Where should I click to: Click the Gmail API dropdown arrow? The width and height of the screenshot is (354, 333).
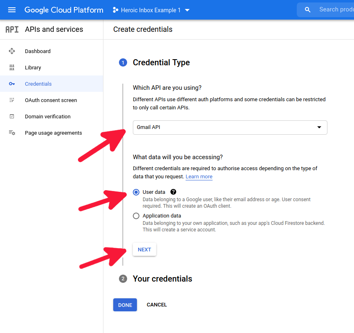pyautogui.click(x=319, y=127)
